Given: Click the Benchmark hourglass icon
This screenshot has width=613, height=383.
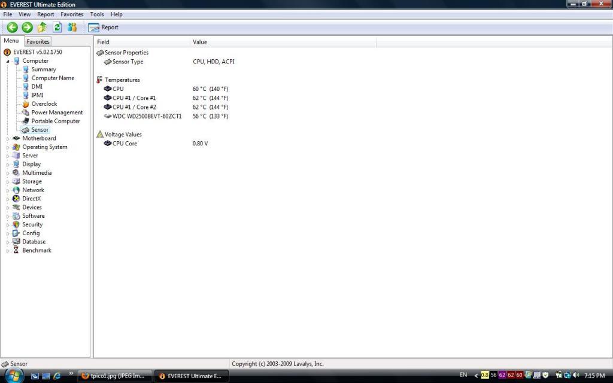Looking at the screenshot, I should click(16, 250).
